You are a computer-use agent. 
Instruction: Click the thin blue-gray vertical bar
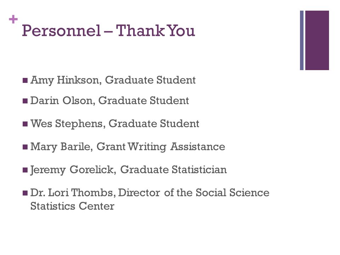(302, 40)
